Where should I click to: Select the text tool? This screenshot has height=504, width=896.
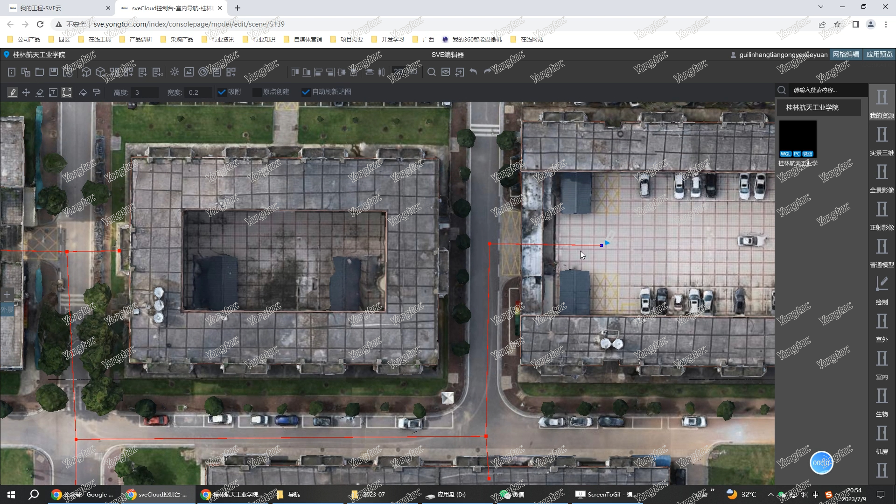[53, 92]
